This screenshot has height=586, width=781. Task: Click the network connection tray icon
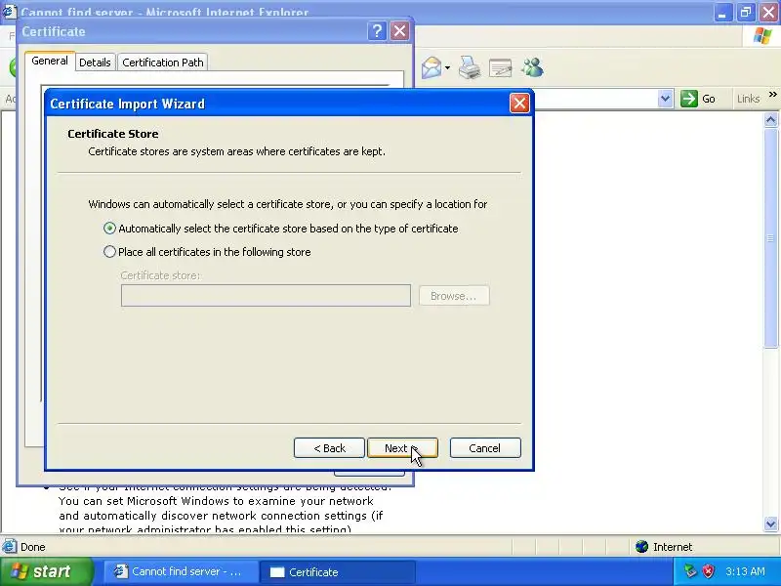690,571
